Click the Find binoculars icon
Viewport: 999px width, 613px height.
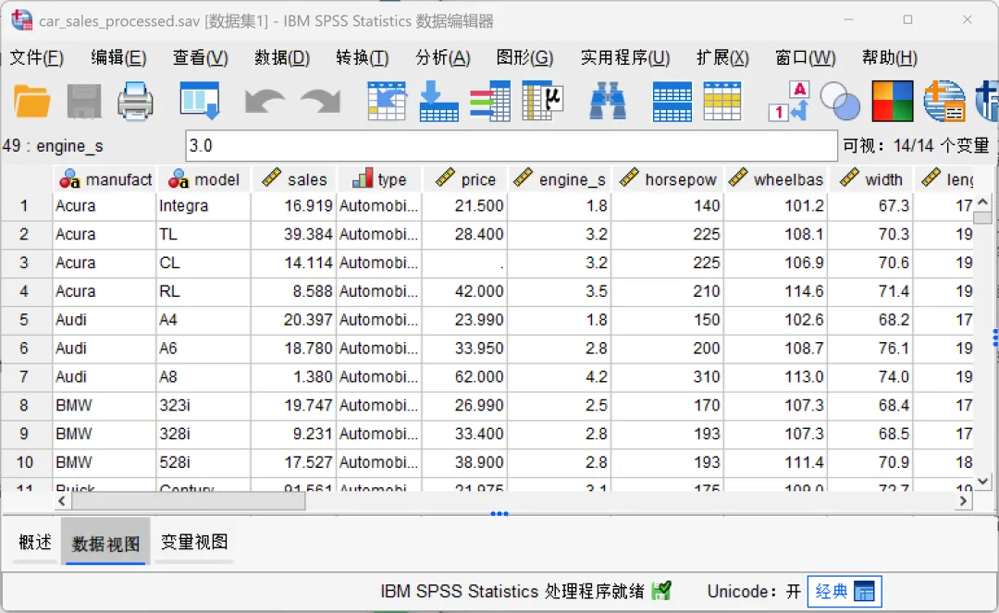pyautogui.click(x=607, y=101)
